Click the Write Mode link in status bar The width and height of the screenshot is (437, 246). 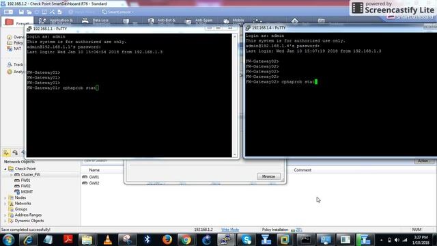(x=230, y=230)
